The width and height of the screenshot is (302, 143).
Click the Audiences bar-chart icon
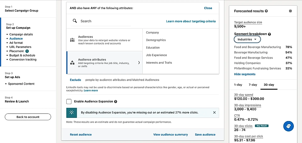pyautogui.click(x=72, y=40)
